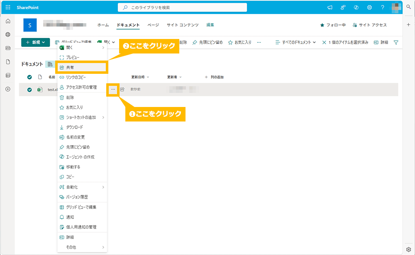Choose グリッド ビューで編集 in the context menu

[82, 207]
